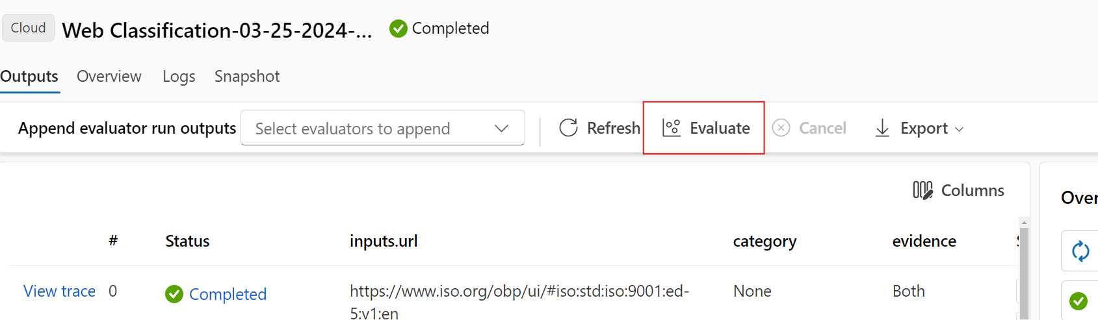This screenshot has width=1098, height=320.
Task: Click the blue sync arrows icon
Action: [1080, 251]
